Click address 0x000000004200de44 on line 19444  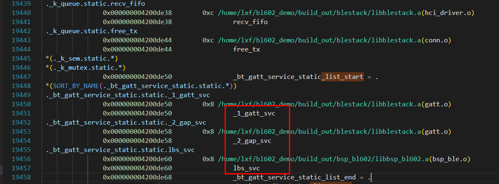(137, 49)
